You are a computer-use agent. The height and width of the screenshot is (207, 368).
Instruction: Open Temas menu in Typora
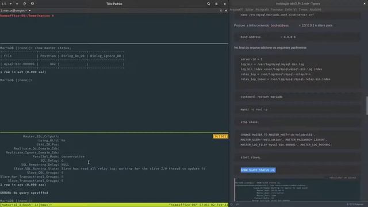pos(303,10)
